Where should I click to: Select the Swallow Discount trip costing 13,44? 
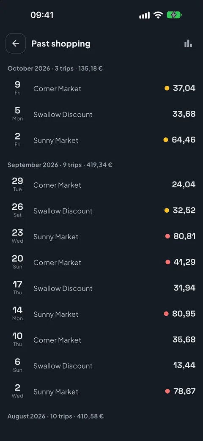click(101, 366)
